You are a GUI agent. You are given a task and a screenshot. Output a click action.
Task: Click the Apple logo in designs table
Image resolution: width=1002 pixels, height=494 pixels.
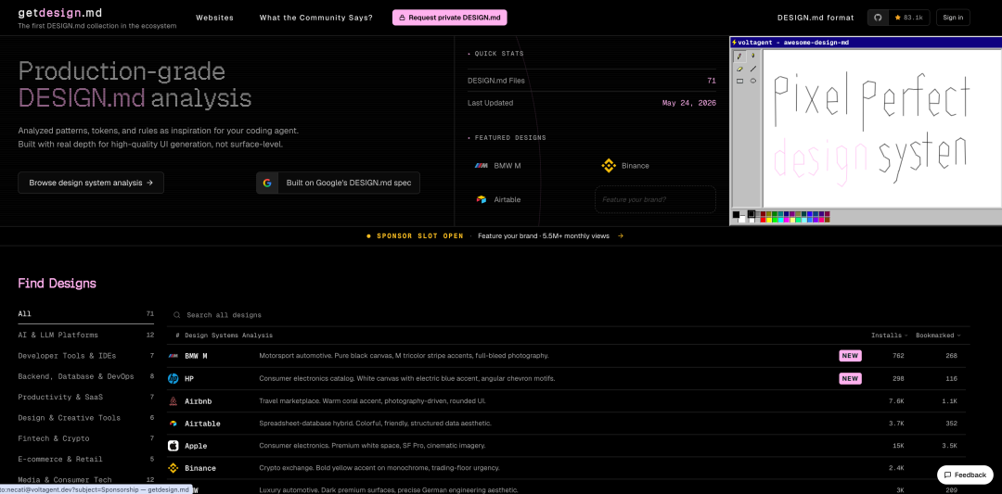pyautogui.click(x=173, y=446)
